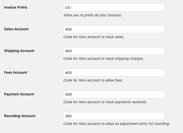Click the "track payments received" help text

pyautogui.click(x=105, y=102)
